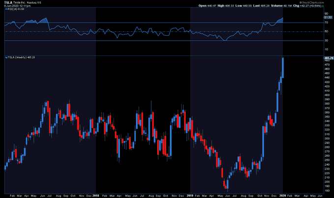
Task: Click the 485.28 last price tag on axis
Action: (x=329, y=58)
